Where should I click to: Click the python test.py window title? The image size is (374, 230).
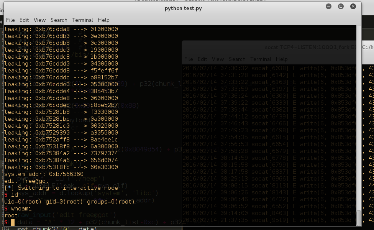[x=183, y=8]
